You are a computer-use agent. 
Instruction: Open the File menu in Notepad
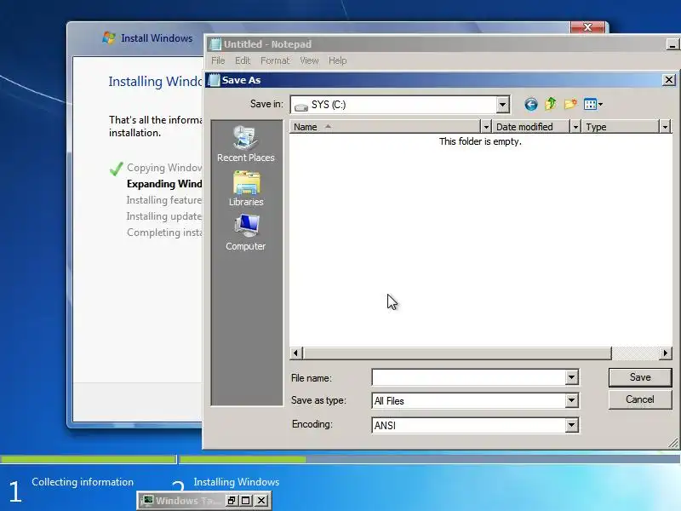click(x=218, y=60)
